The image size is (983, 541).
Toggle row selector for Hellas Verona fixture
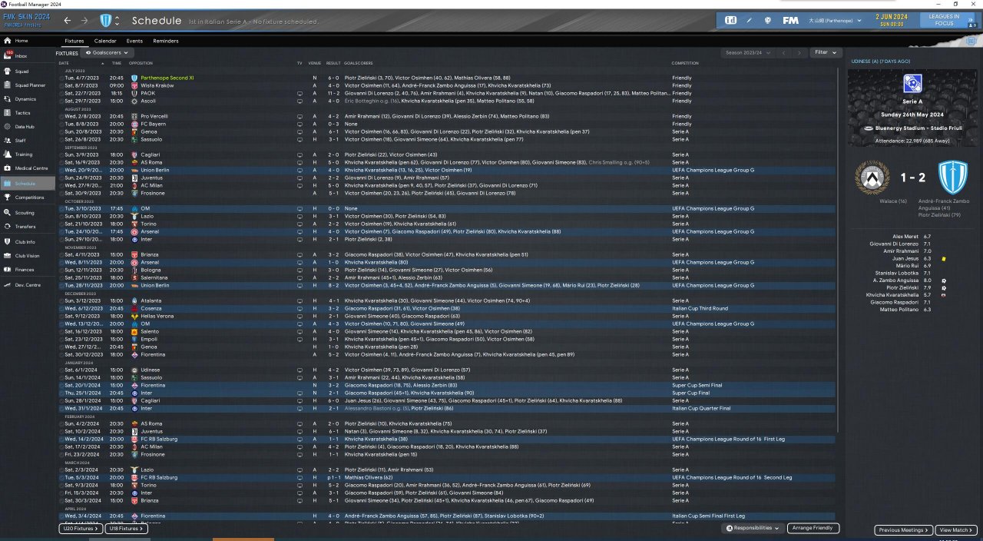[61, 316]
